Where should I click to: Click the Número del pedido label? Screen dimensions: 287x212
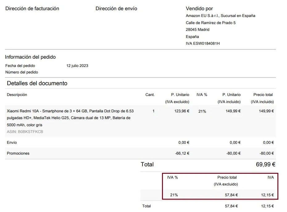click(x=22, y=72)
